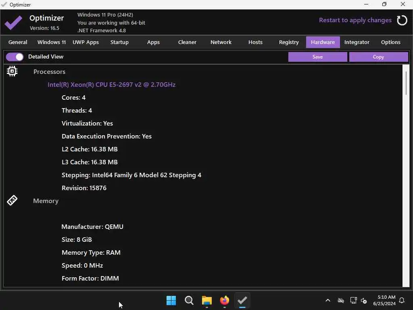Click 'Manufacturer: QEMU' entry
Screen dimensions: 413x310
(x=92, y=227)
